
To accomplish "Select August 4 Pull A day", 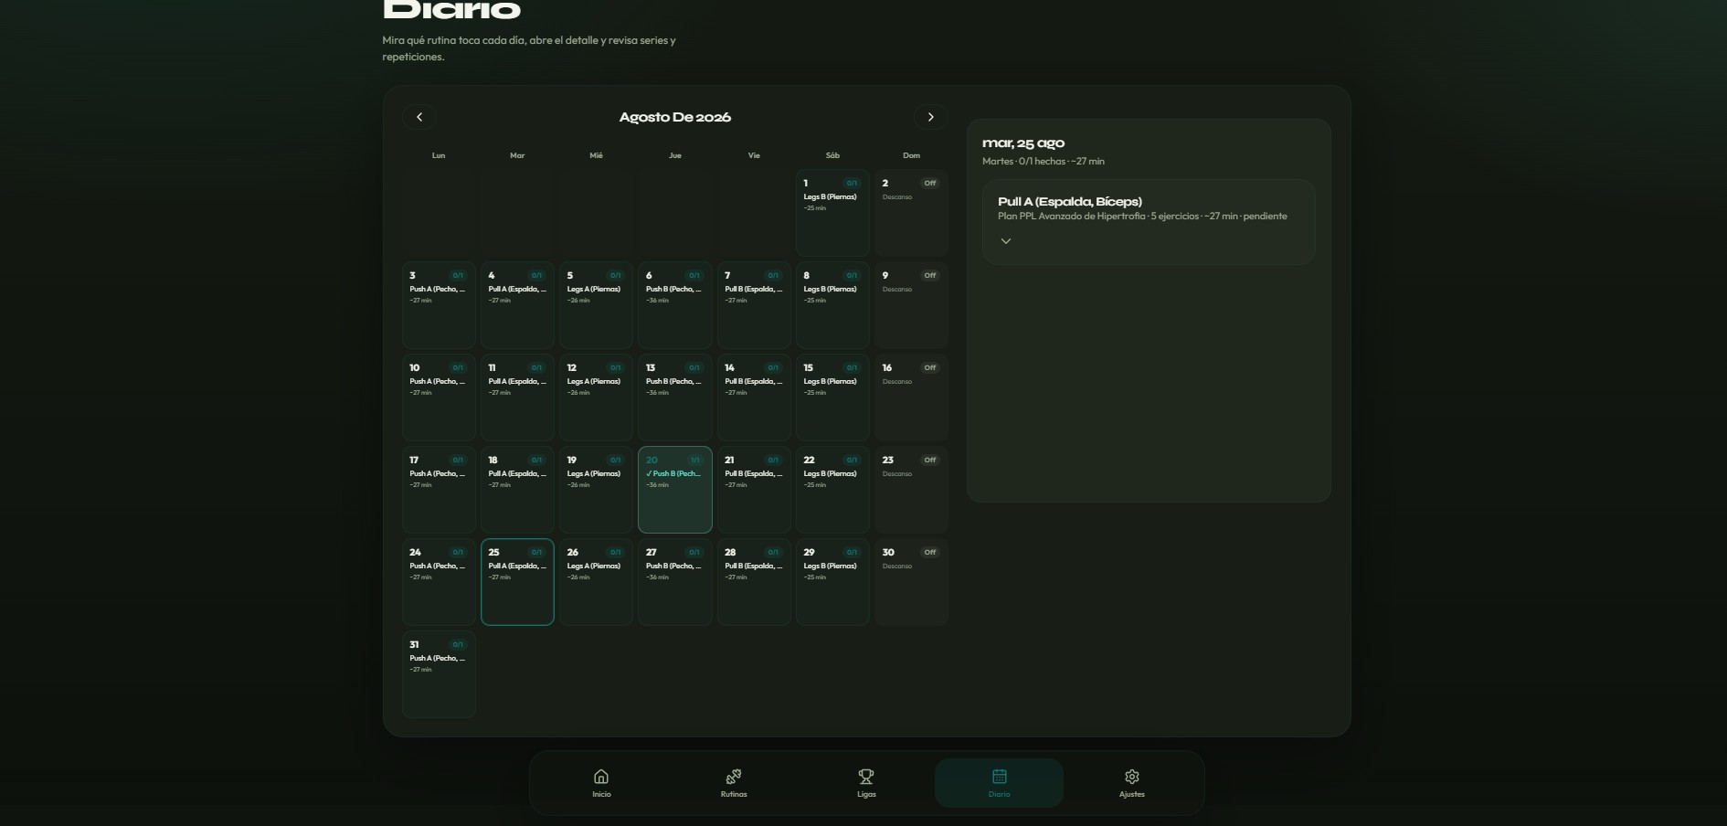I will pyautogui.click(x=517, y=305).
